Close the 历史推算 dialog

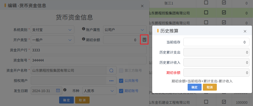pos(245,31)
